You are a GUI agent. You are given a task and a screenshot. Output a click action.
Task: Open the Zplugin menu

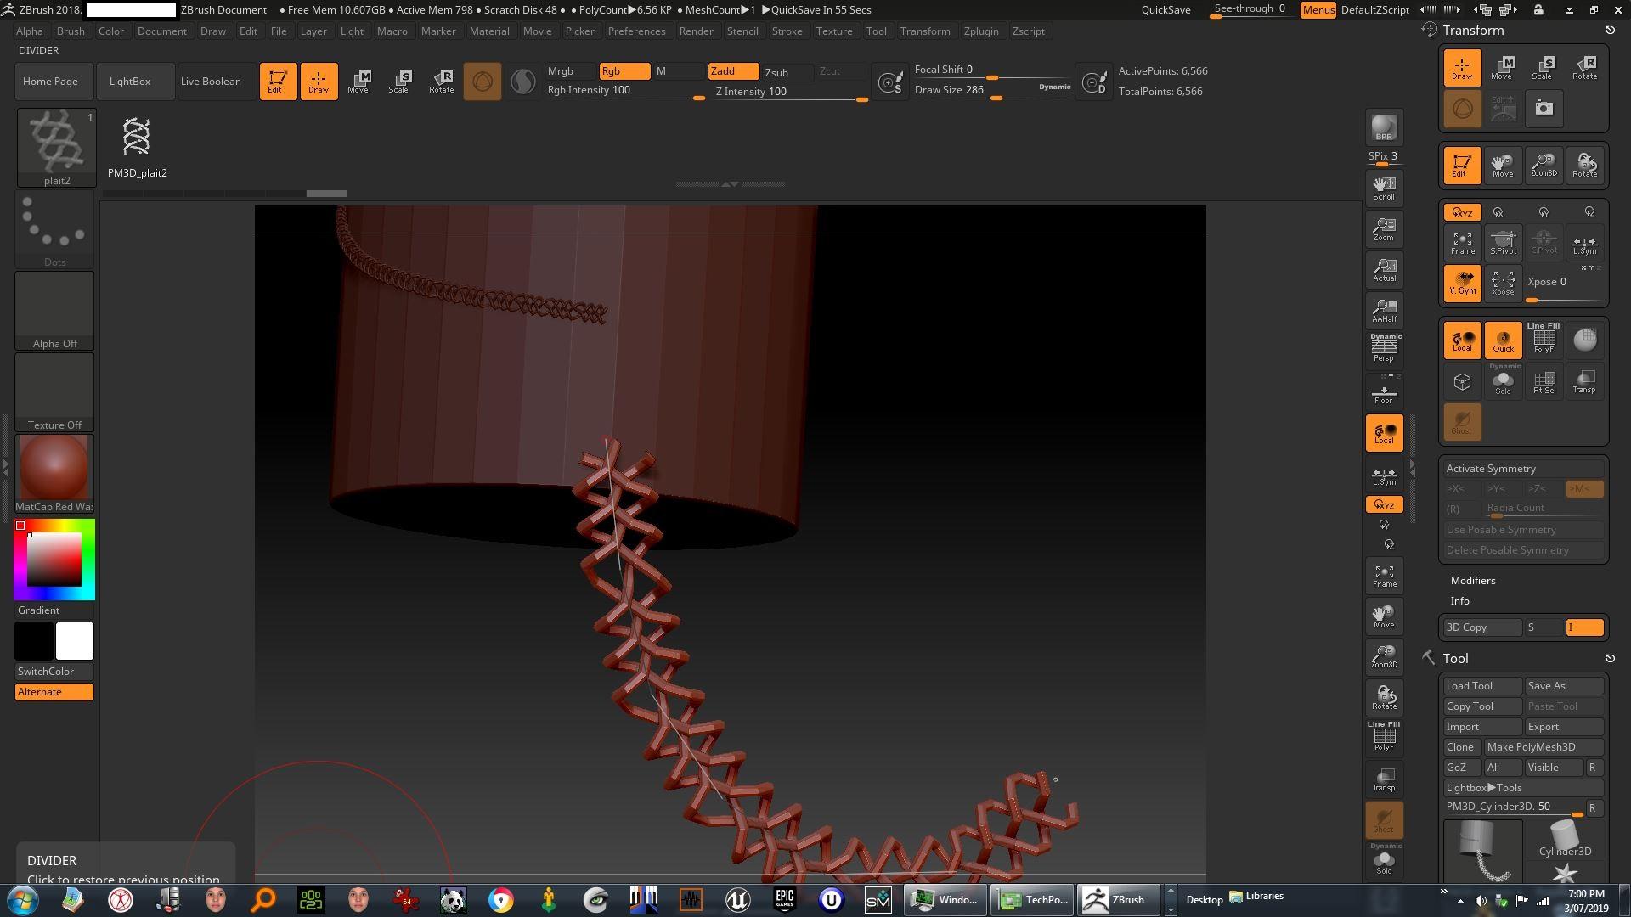click(x=981, y=31)
